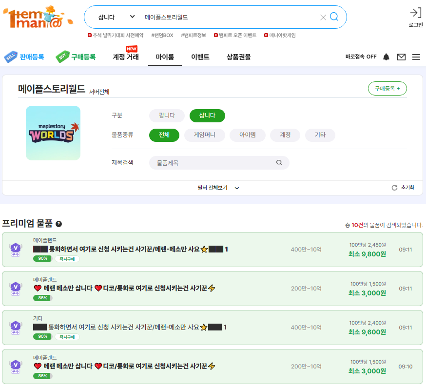Click the 86% rating bar on 09:11 listing
This screenshot has width=426, height=387.
coord(43,298)
